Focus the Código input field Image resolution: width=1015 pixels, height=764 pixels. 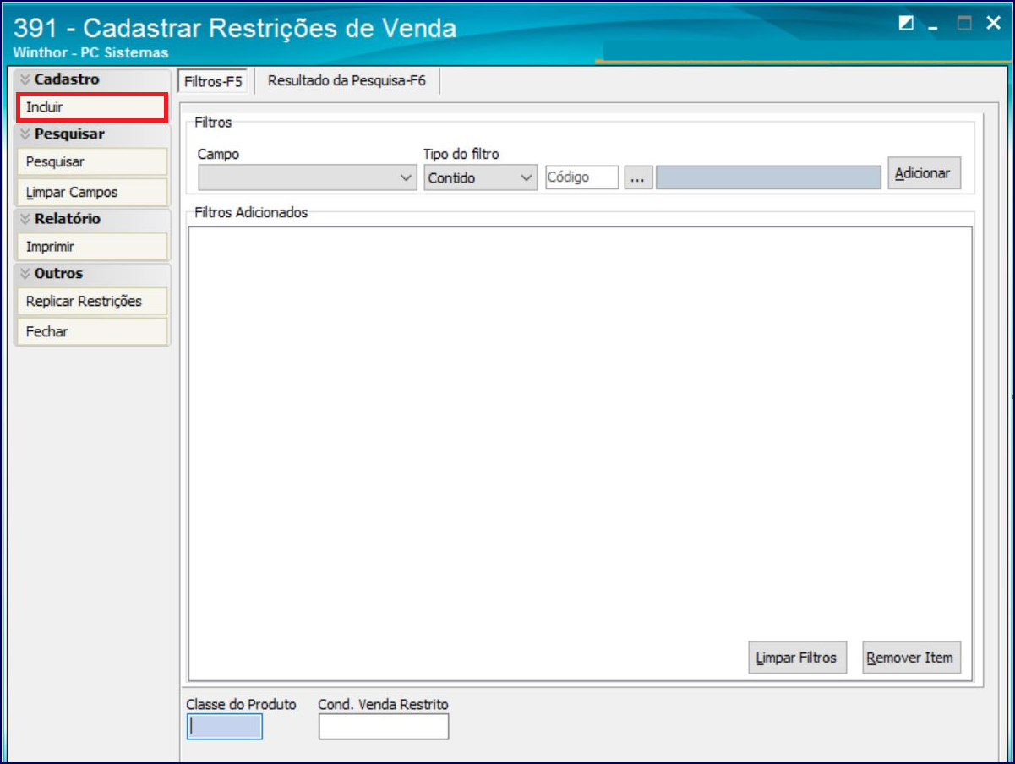click(581, 177)
